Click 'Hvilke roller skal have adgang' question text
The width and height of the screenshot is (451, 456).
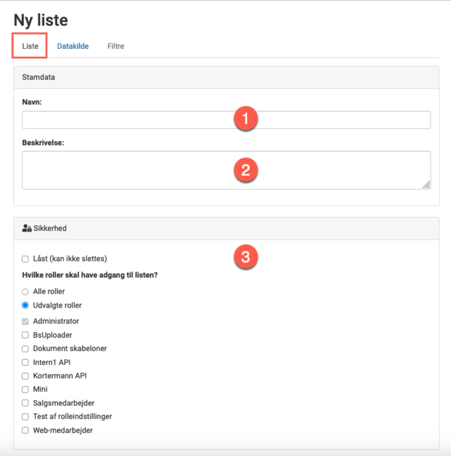coord(90,275)
